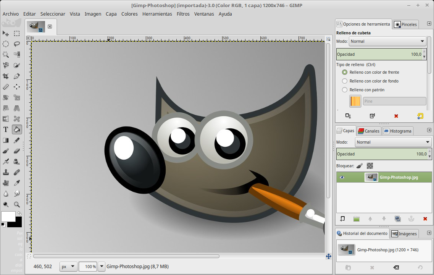Click the white foreground color swatch

(8, 216)
